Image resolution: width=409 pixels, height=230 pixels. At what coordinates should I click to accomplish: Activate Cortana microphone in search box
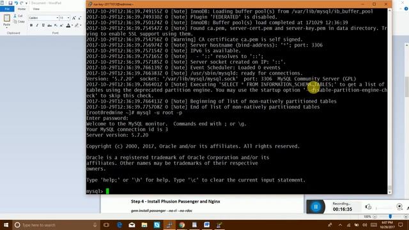(95, 225)
